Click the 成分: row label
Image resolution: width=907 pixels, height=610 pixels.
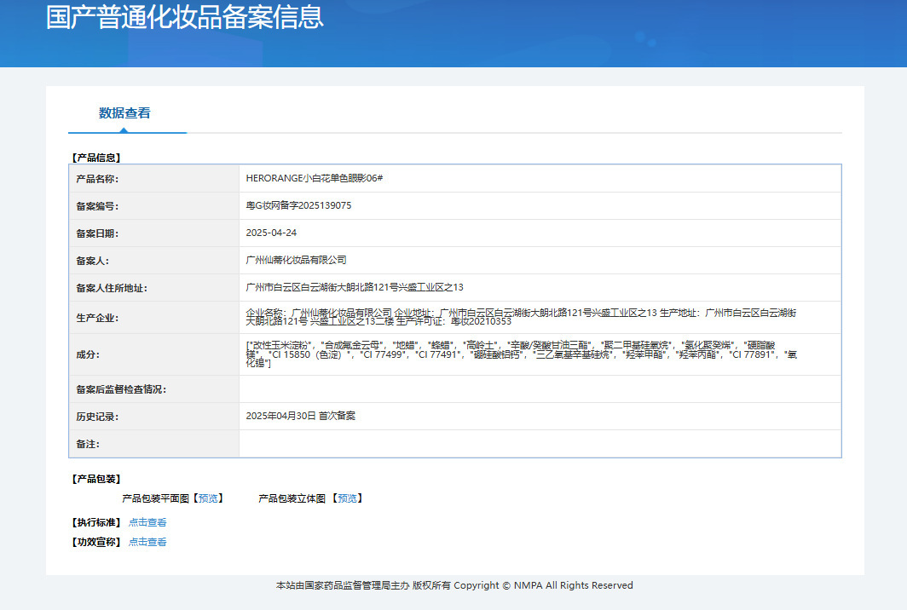point(88,354)
